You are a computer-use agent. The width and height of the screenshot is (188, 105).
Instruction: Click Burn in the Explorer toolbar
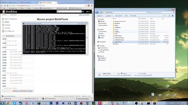click(126, 16)
